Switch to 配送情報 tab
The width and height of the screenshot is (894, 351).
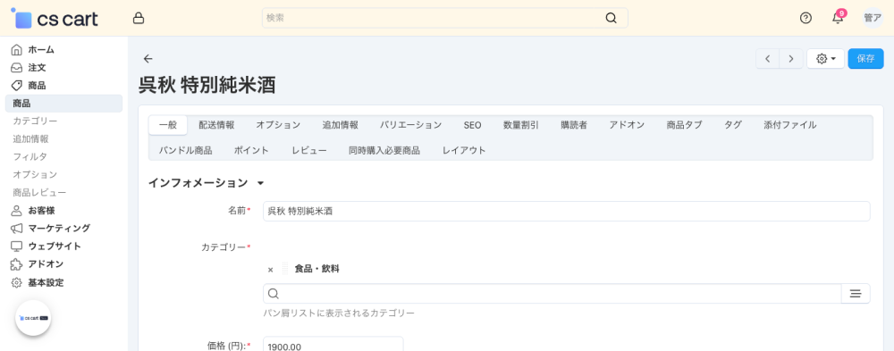[216, 125]
